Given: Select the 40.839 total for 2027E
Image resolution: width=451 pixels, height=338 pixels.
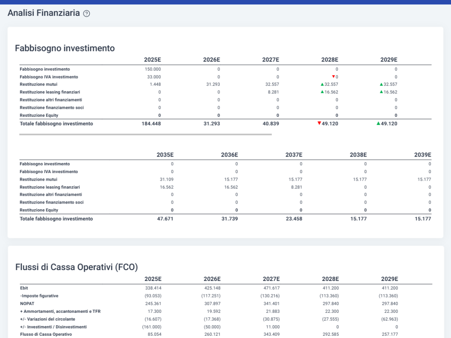Looking at the screenshot, I should pyautogui.click(x=271, y=124).
